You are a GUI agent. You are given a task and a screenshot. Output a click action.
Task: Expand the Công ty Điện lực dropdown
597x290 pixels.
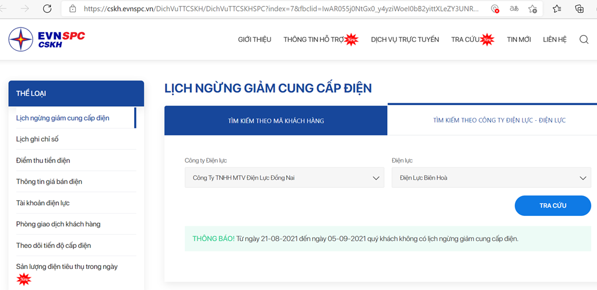tap(285, 177)
